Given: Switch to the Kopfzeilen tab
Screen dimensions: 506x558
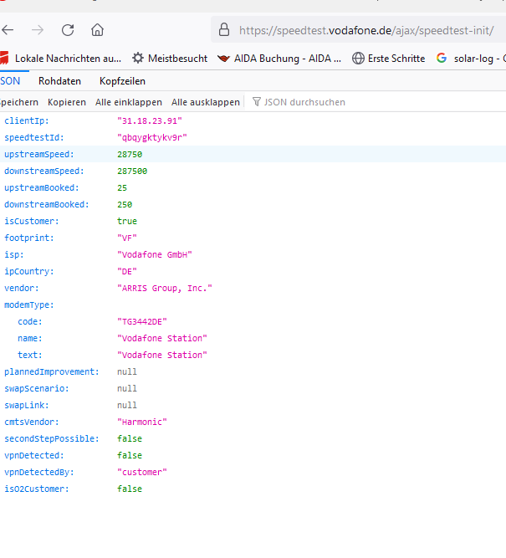Looking at the screenshot, I should coord(122,81).
